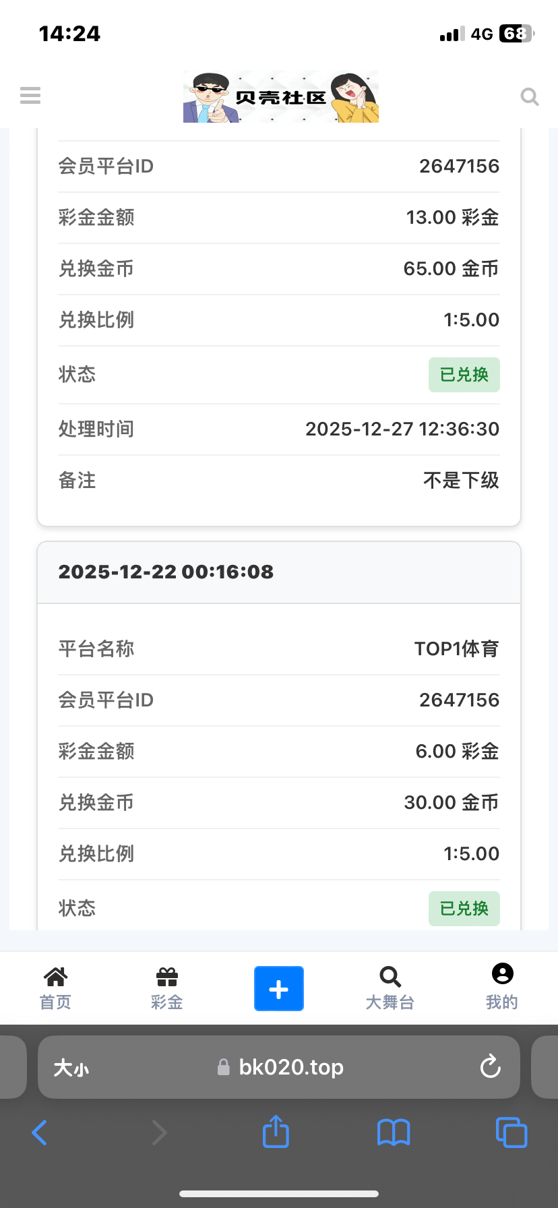Open 大舞台 search tab
Viewport: 558px width, 1208px height.
click(x=390, y=988)
